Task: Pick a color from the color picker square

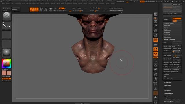Action: [x=6, y=63]
